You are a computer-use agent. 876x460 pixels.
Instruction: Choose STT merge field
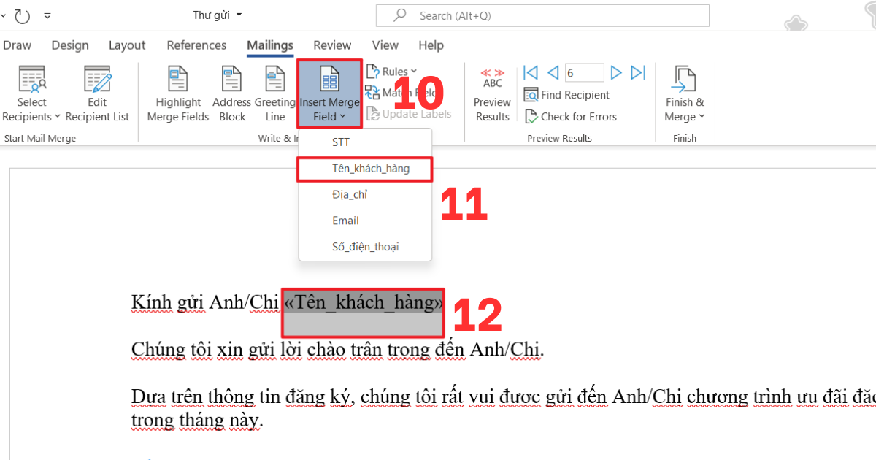(x=365, y=142)
